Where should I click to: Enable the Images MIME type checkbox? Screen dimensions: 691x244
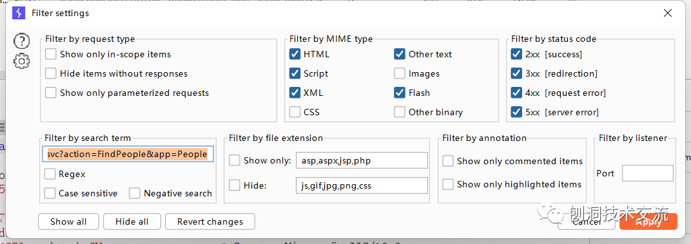tap(400, 73)
